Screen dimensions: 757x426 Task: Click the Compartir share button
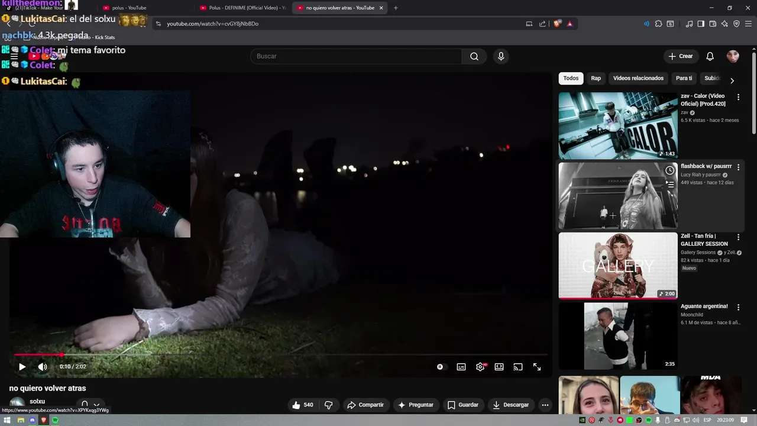click(x=365, y=405)
